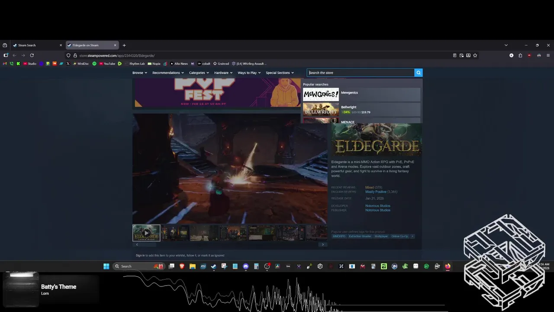554x312 pixels.
Task: Open the Extraction Shooter tag
Action: coord(360,236)
